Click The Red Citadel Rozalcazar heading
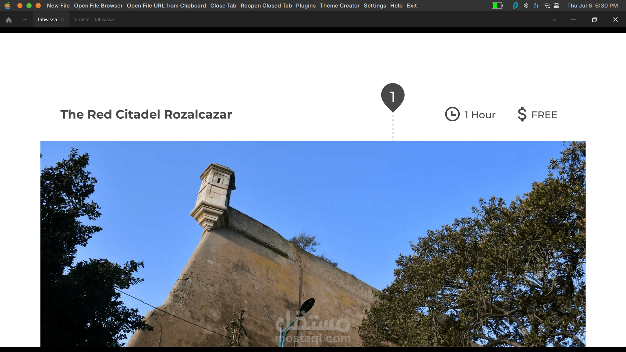This screenshot has width=626, height=352. tap(146, 114)
